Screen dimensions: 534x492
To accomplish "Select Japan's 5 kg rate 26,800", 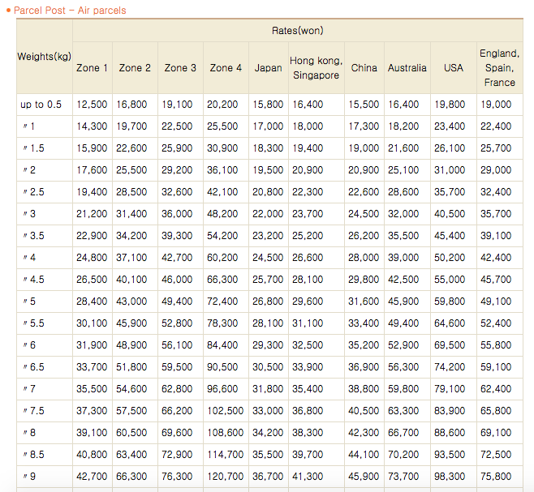I will tap(268, 302).
